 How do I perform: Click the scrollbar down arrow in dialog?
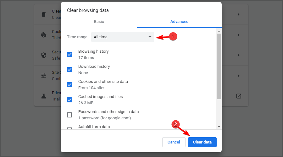click(219, 127)
